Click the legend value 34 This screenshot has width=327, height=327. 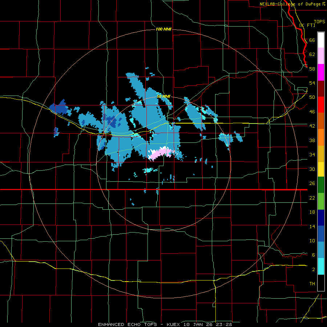coord(312,154)
